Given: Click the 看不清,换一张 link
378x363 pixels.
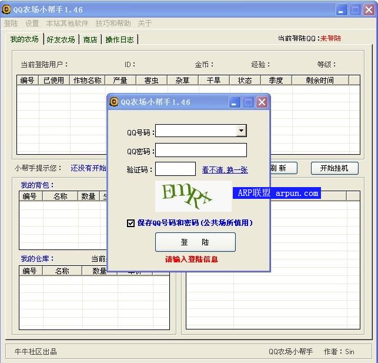Looking at the screenshot, I should click(225, 170).
